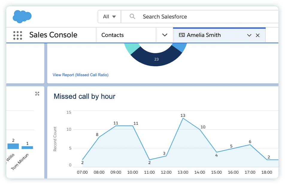The height and width of the screenshot is (185, 285).
Task: Open the All search scope dropdown
Action: click(x=110, y=17)
